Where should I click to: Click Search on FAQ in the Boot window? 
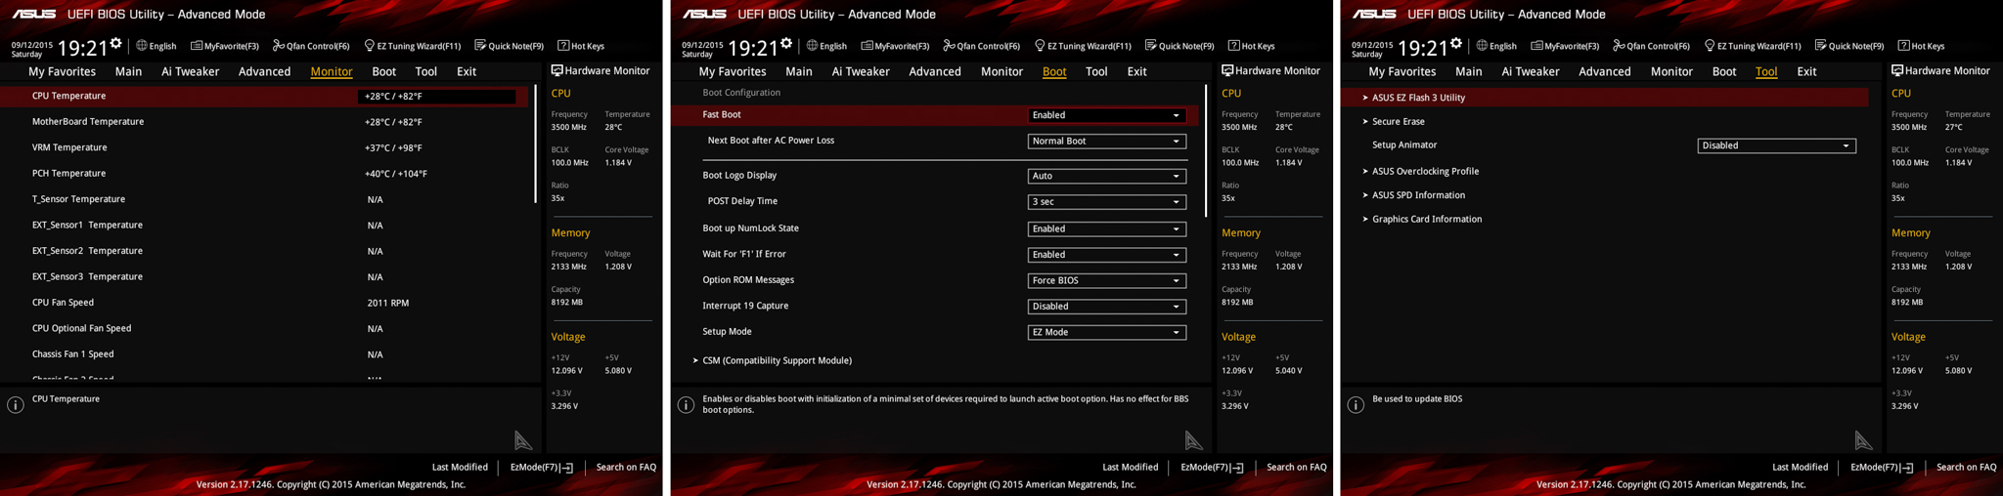(x=1296, y=468)
